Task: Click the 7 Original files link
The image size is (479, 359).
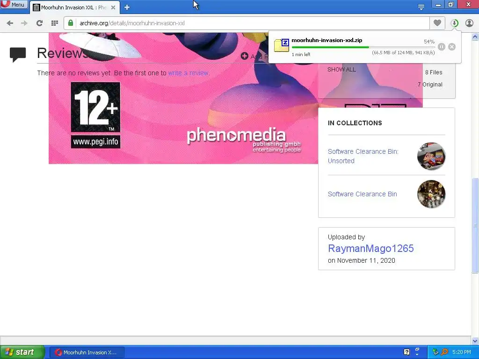Action: pos(430,84)
